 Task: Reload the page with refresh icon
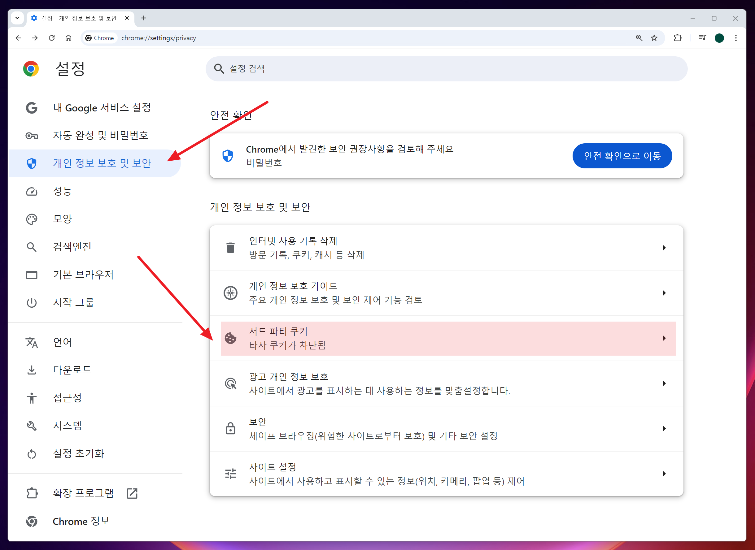point(52,38)
